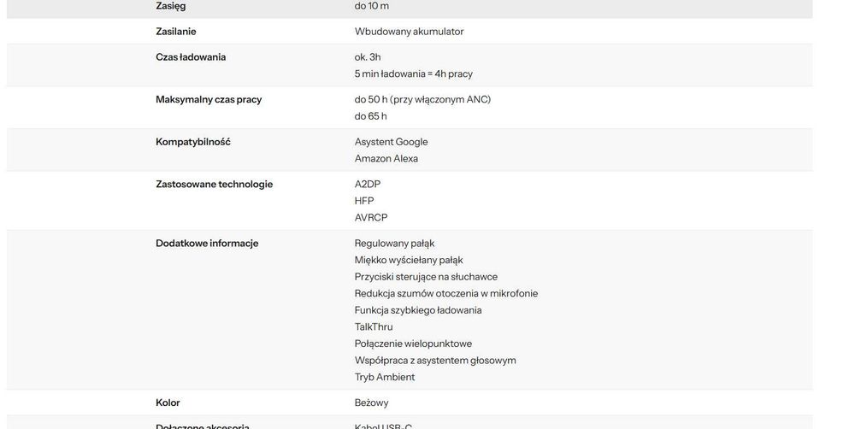
Task: Click the "Regulowany pałąk" feature text
Action: tap(394, 244)
